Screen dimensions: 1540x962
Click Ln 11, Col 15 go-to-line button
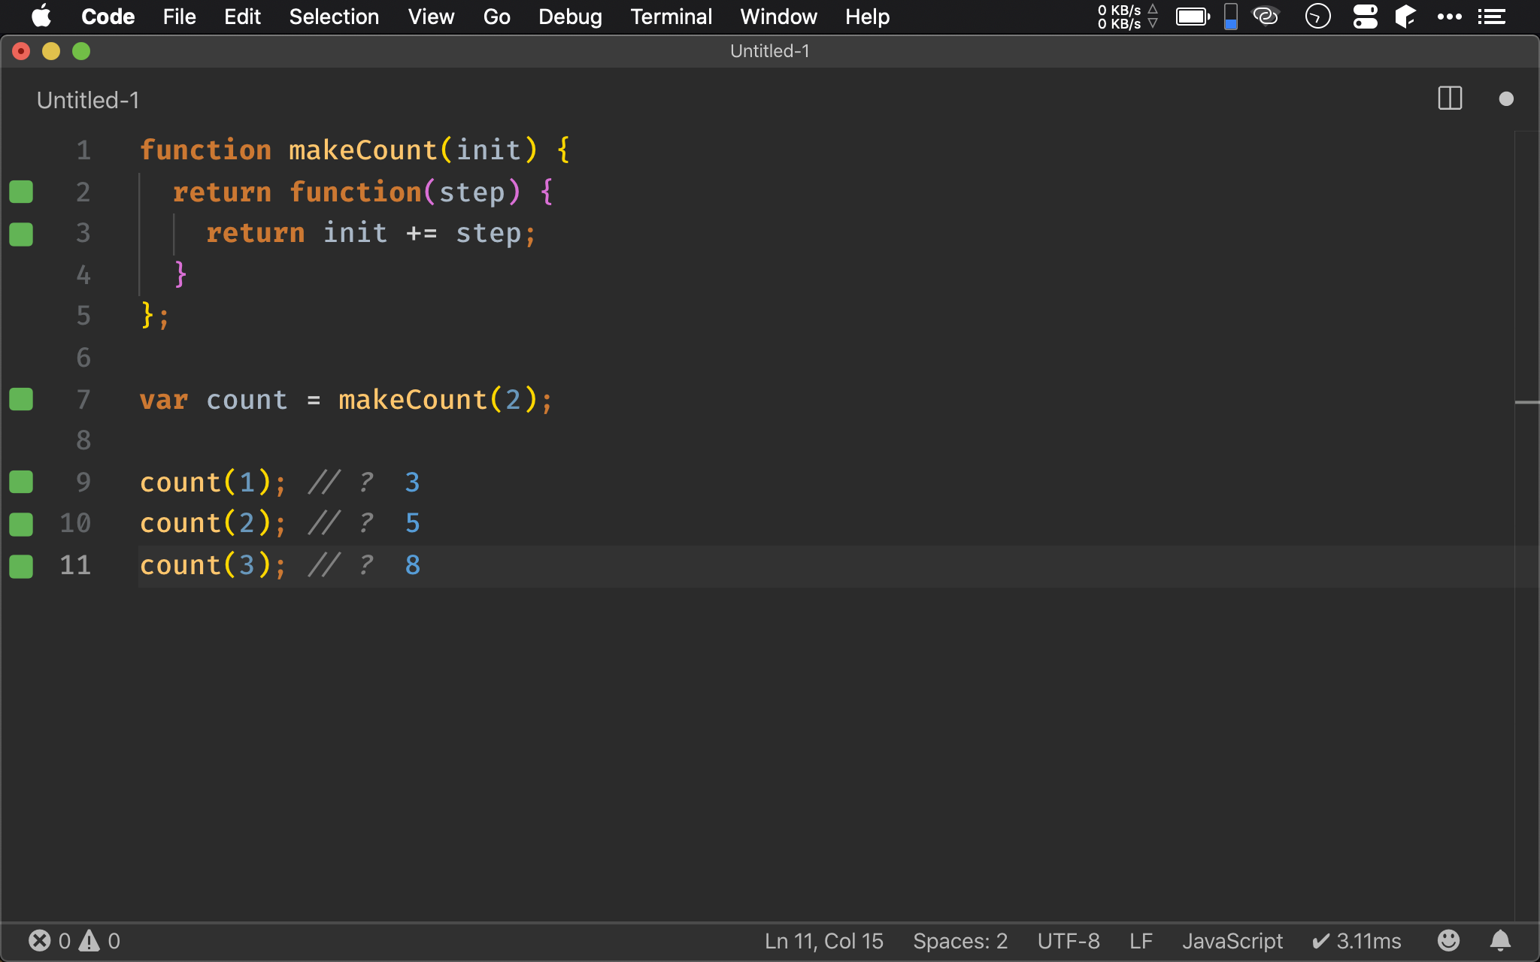pyautogui.click(x=823, y=941)
